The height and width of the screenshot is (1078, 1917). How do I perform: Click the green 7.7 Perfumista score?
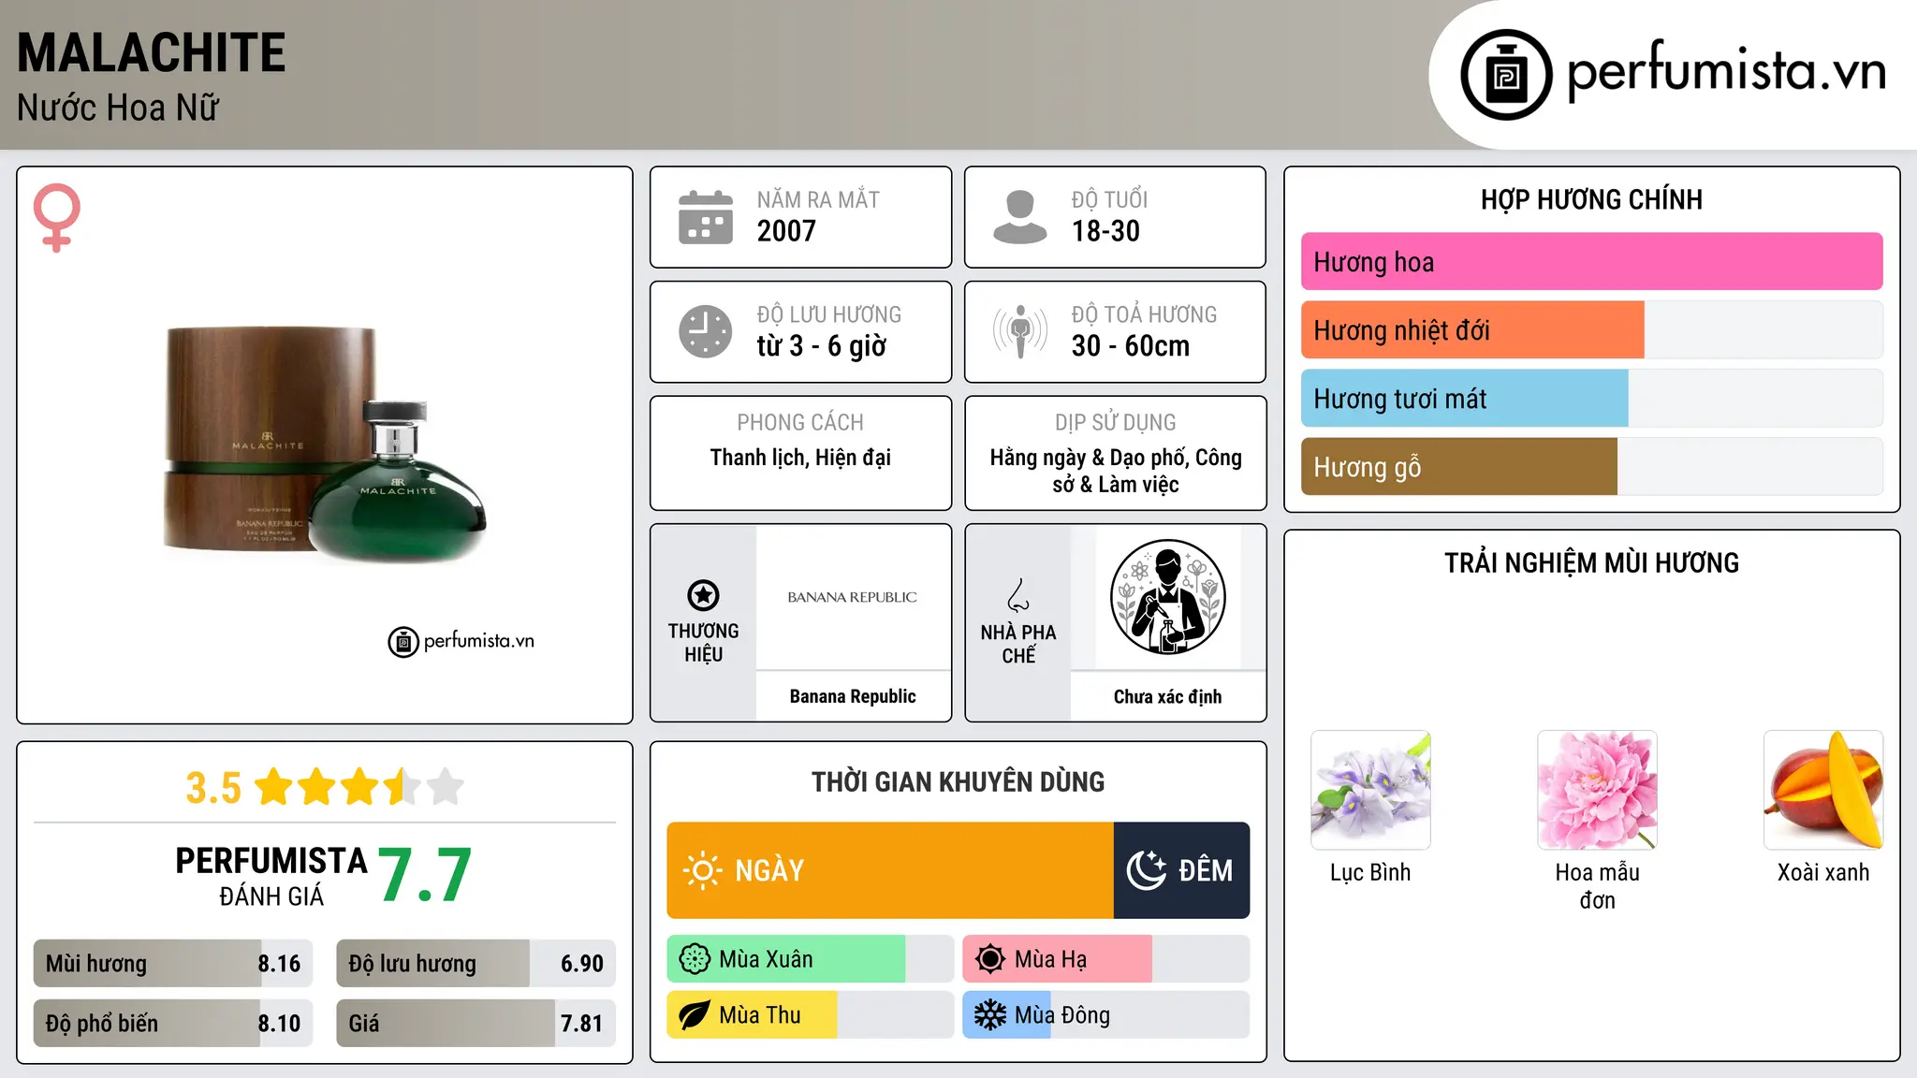click(x=425, y=875)
